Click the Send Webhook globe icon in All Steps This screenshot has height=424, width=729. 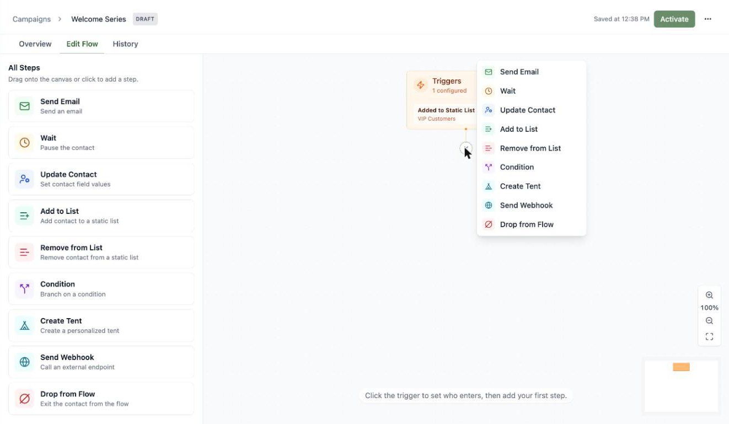[x=24, y=362]
